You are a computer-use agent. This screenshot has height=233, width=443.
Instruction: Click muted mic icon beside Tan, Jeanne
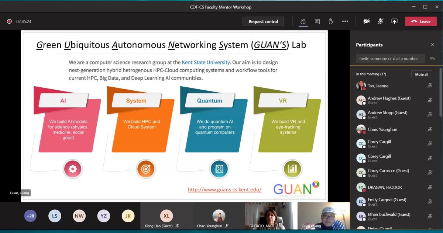coord(430,86)
